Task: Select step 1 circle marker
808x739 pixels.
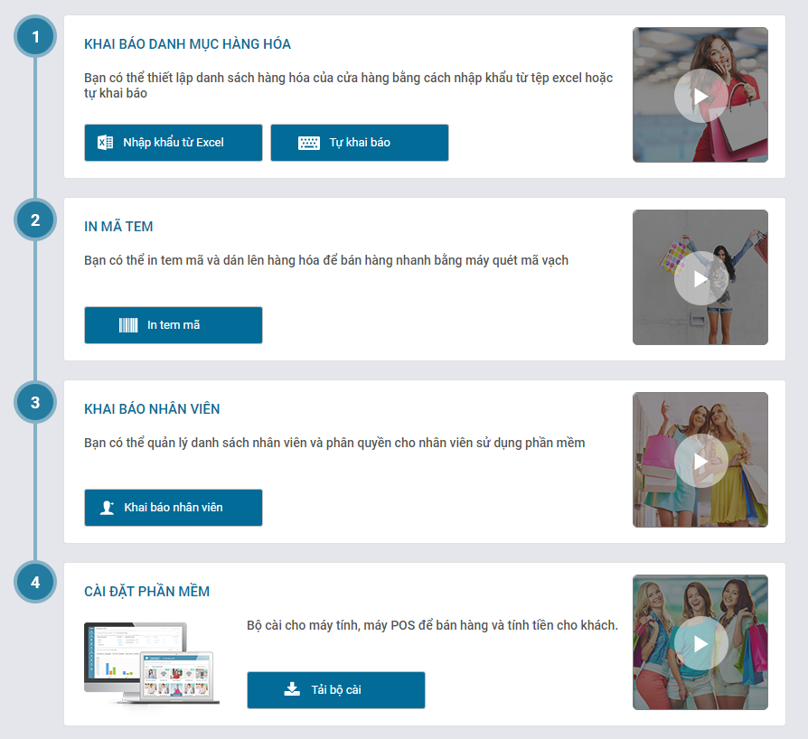Action: [x=35, y=36]
